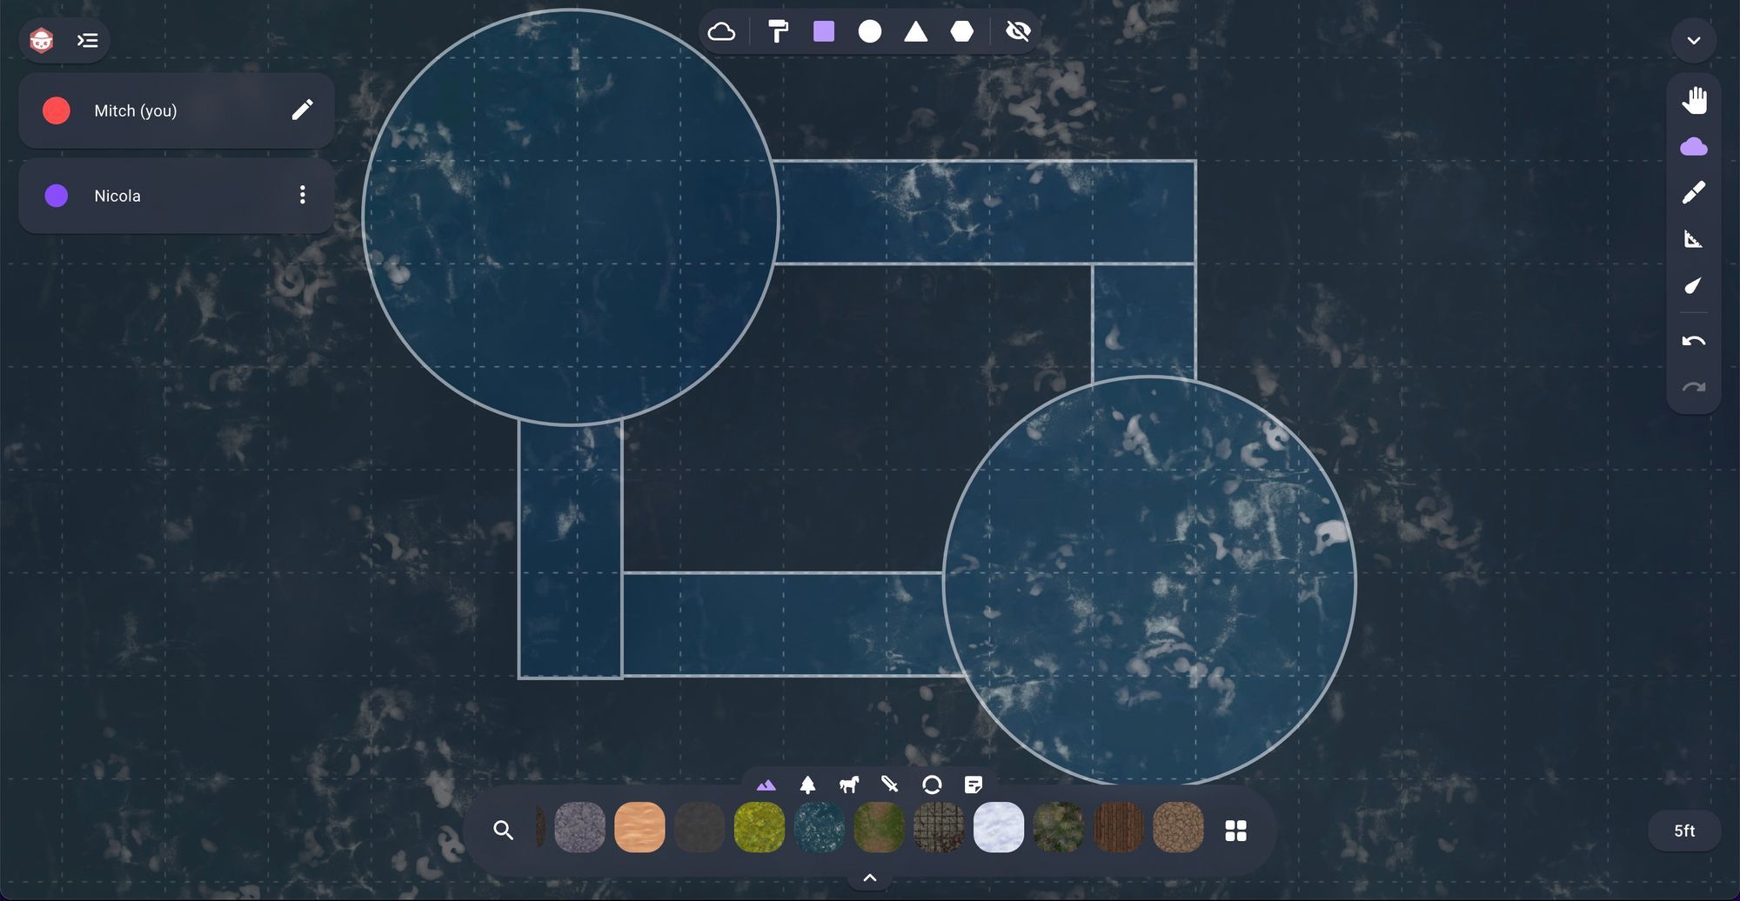Click Nicola's purple color dot
This screenshot has width=1740, height=901.
(57, 196)
